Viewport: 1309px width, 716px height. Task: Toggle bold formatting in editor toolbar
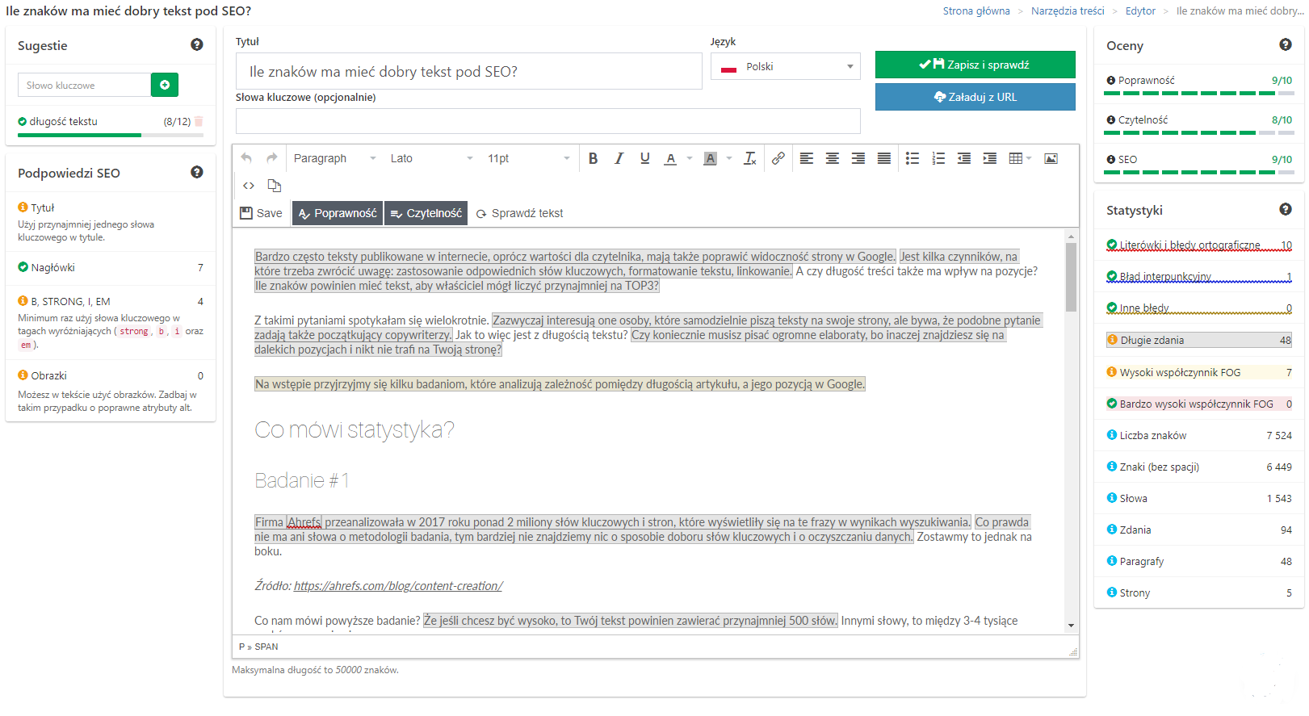point(593,158)
